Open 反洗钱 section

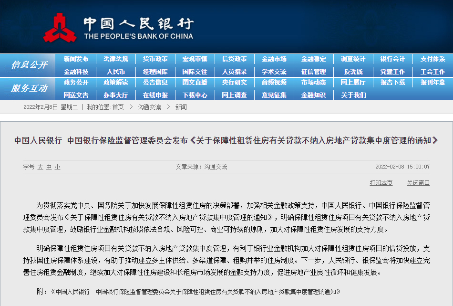(x=353, y=72)
